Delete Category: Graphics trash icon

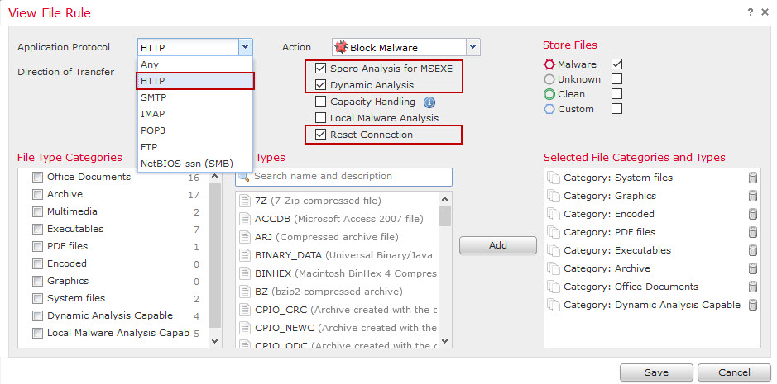753,196
